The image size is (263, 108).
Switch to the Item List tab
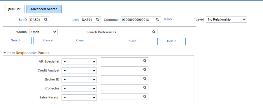point(14,9)
